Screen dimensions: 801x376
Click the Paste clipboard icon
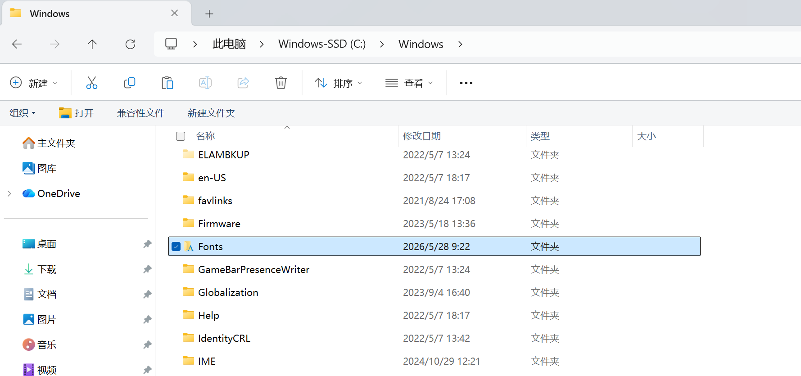click(167, 83)
